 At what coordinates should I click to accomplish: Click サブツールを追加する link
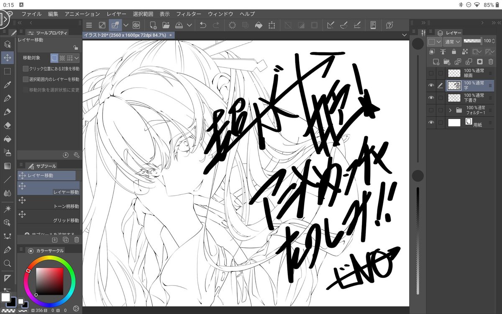(x=50, y=234)
